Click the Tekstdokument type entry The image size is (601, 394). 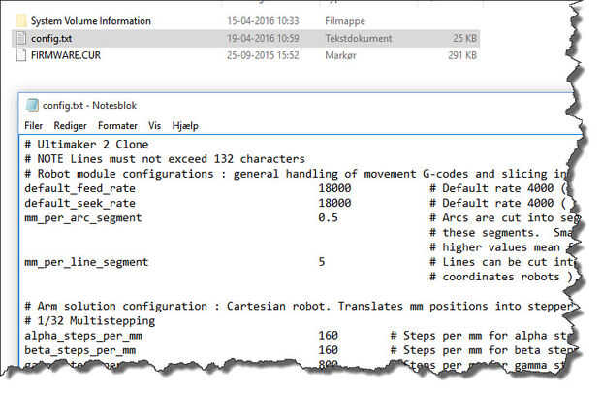click(x=359, y=39)
